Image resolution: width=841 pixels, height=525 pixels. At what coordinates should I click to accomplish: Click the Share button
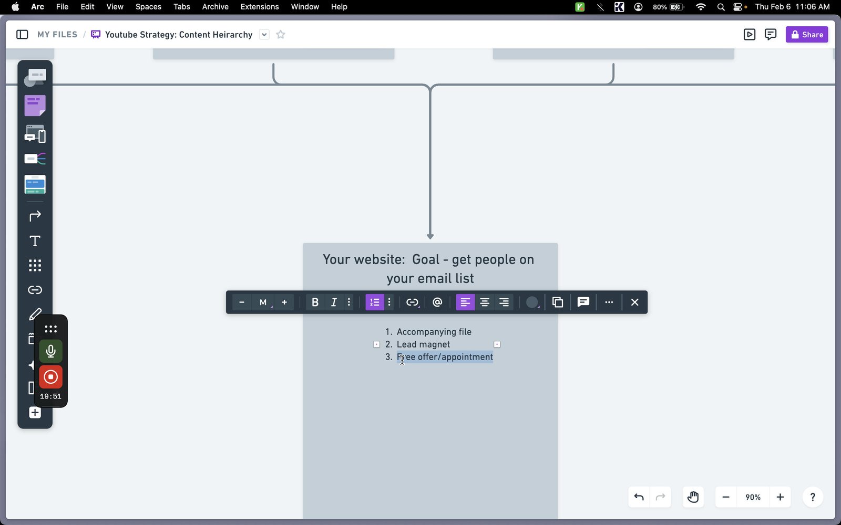[807, 35]
